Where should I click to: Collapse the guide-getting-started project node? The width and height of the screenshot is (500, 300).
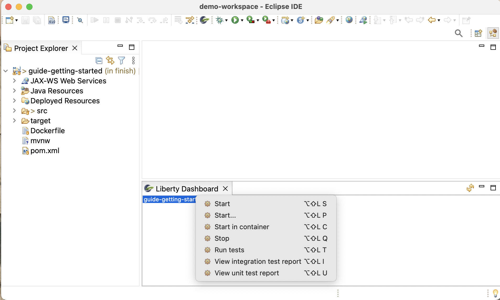tap(6, 71)
